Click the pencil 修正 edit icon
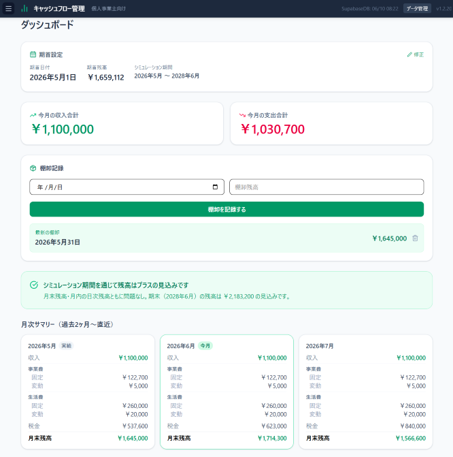The image size is (453, 457). click(x=409, y=54)
